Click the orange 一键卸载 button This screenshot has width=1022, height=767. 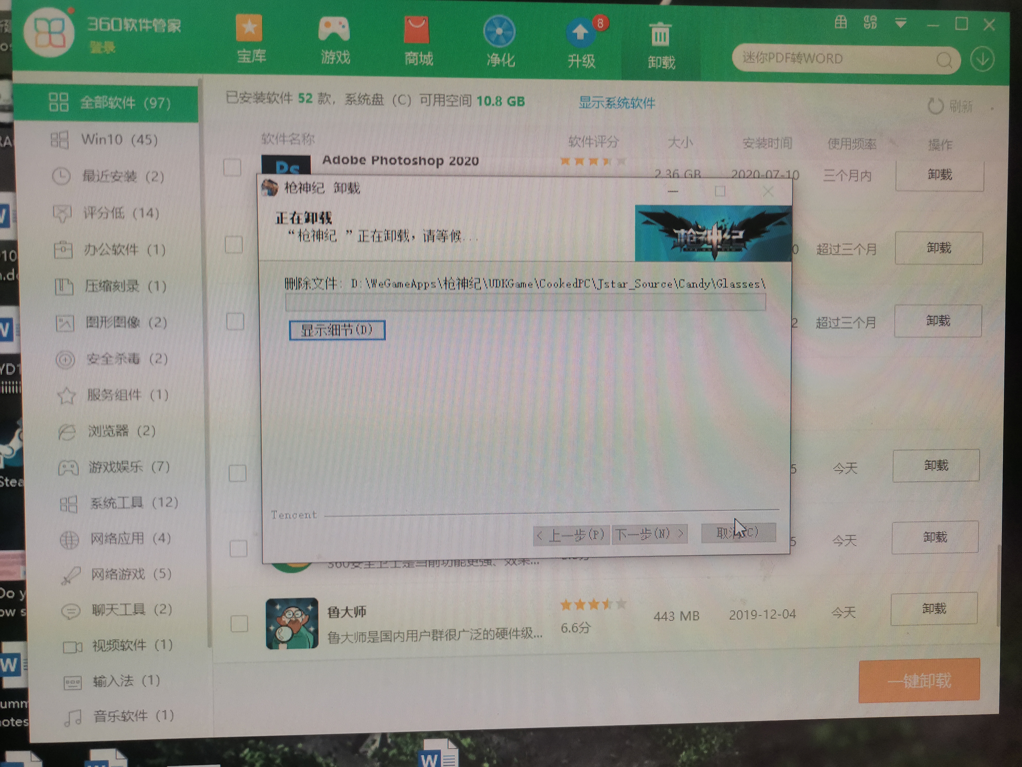[x=919, y=681]
